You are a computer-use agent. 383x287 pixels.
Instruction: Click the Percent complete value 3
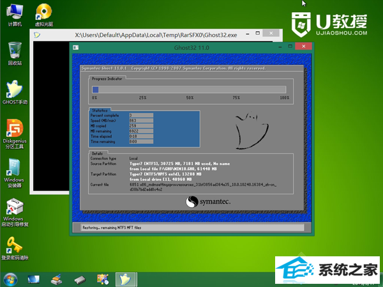pyautogui.click(x=141, y=115)
